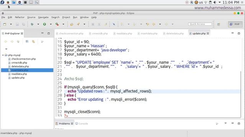Open the PHP Explorer view menu triangle
The width and height of the screenshot is (245, 137).
(6, 49)
